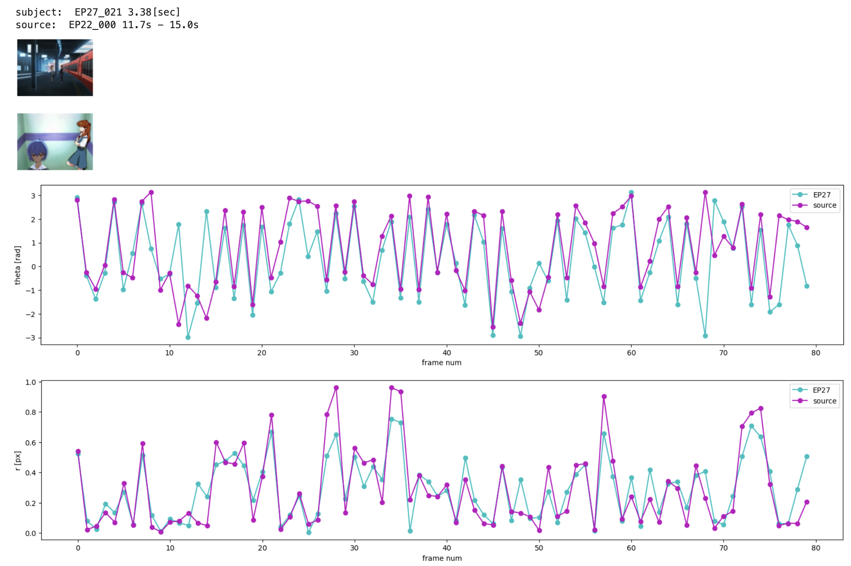Click the source magenta marker in theta legend
Viewport: 851px width, 566px height.
pos(800,205)
